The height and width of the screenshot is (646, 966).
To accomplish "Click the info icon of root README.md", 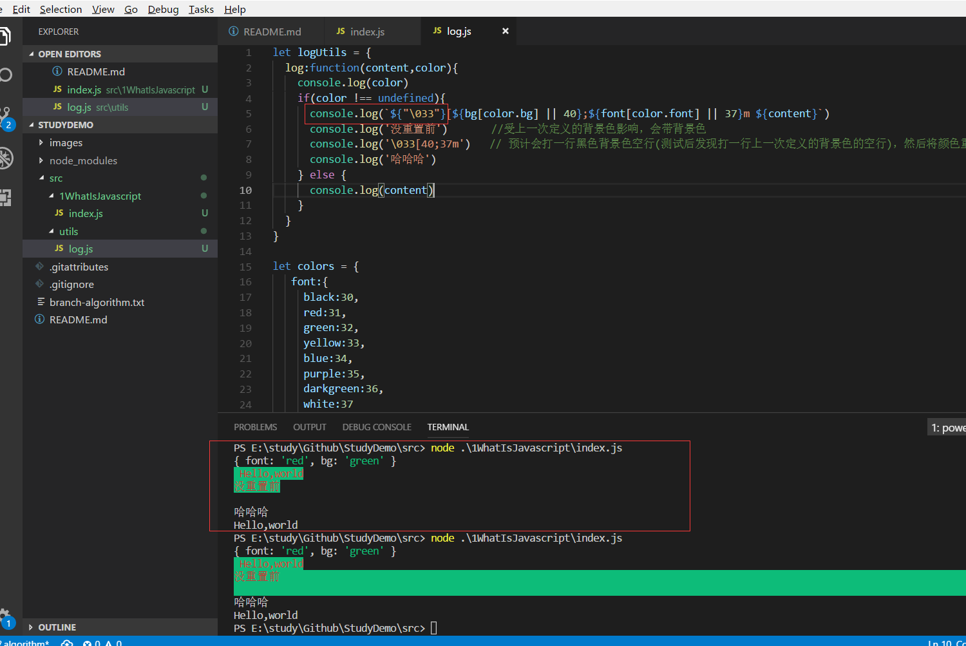I will (x=40, y=319).
